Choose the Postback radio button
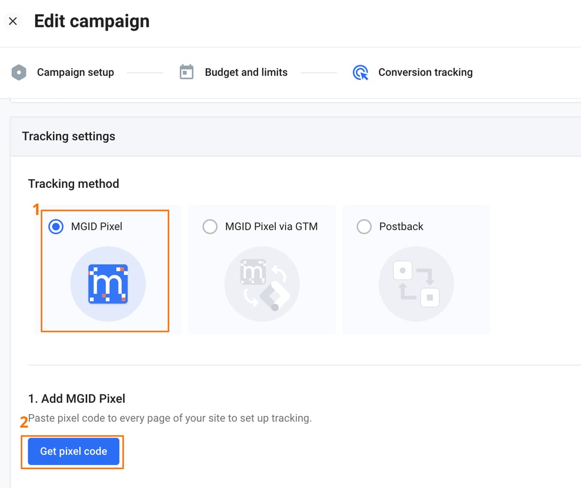Image resolution: width=581 pixels, height=488 pixels. 364,227
